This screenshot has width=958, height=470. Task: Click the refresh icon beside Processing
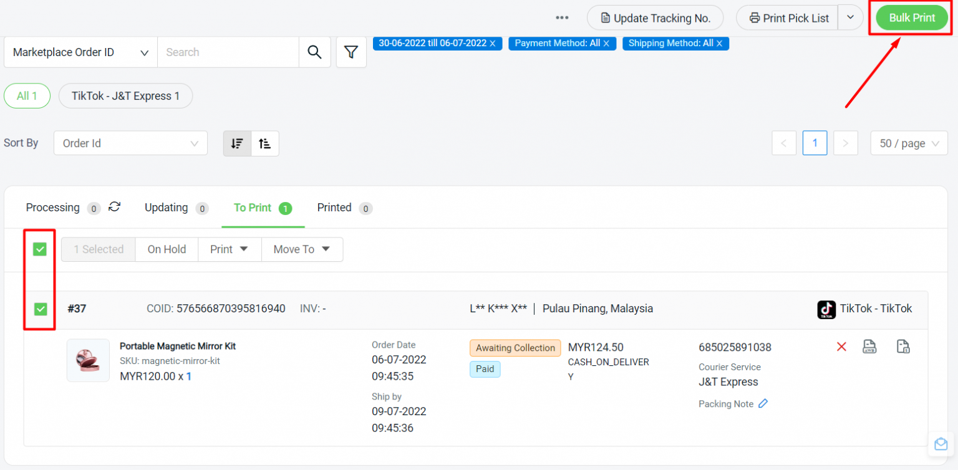tap(114, 207)
